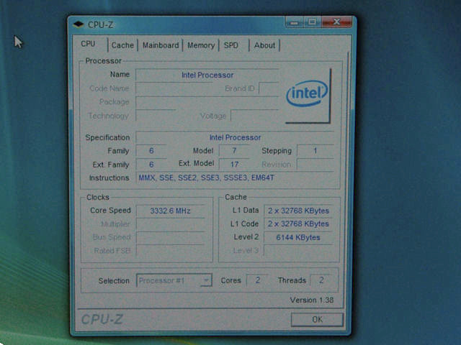Open the Processor #1 selection dropdown
This screenshot has width=461, height=345.
pyautogui.click(x=174, y=280)
